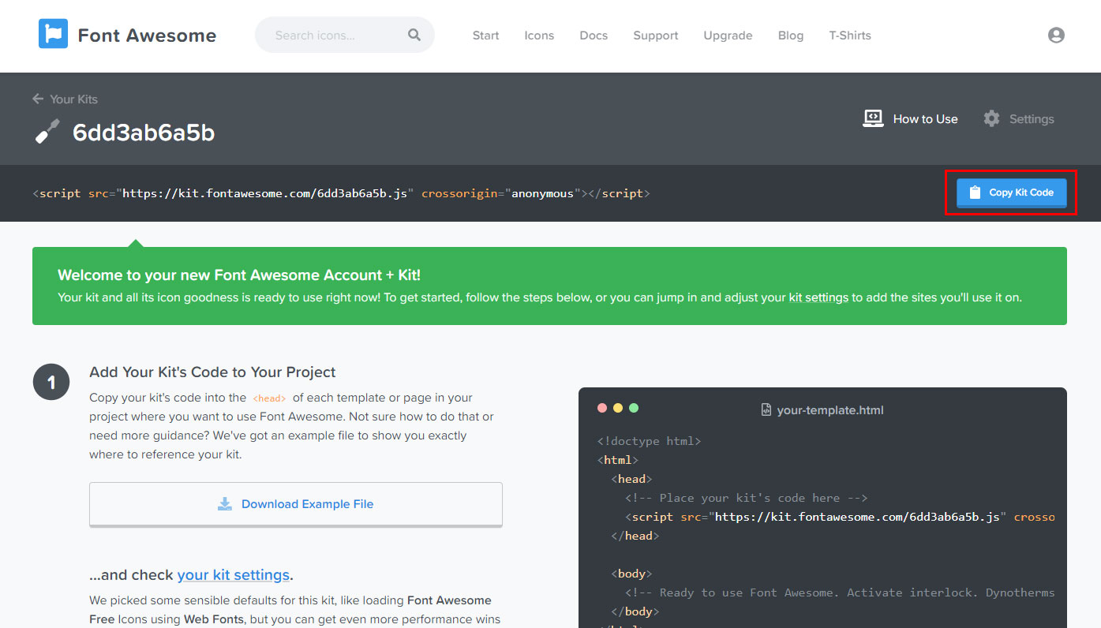The image size is (1101, 628).
Task: Click the How to Use laptop icon
Action: (873, 119)
